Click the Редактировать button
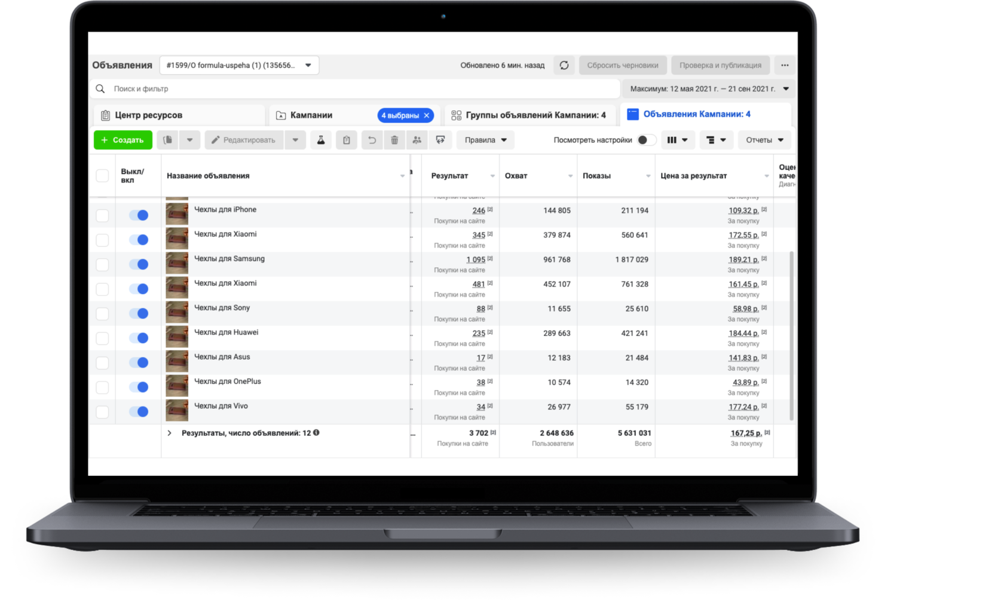Screen dimensions: 1004x602 click(x=244, y=140)
